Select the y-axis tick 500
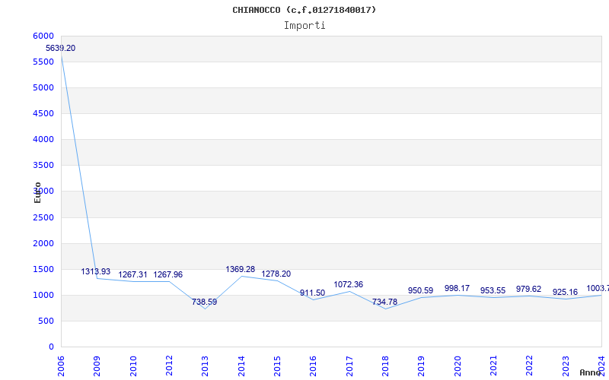This screenshot has height=380, width=609. point(47,321)
